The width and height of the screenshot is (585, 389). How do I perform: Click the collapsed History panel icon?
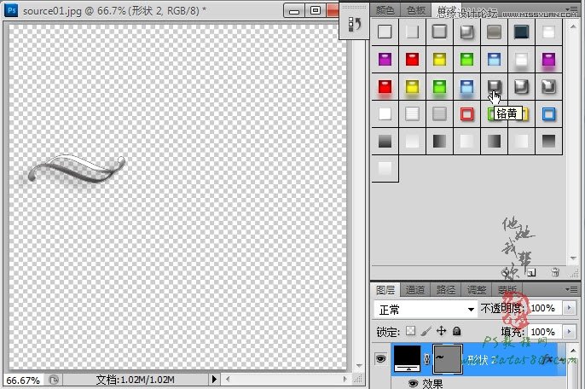click(x=354, y=24)
